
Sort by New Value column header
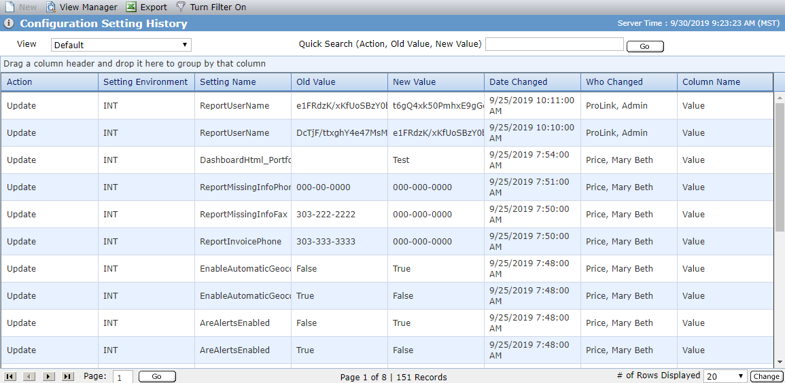[x=436, y=82]
